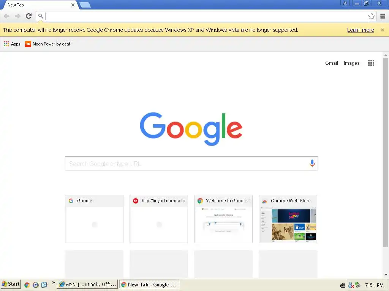Bookmark this page with the star icon
This screenshot has height=291, width=389.
(x=372, y=16)
